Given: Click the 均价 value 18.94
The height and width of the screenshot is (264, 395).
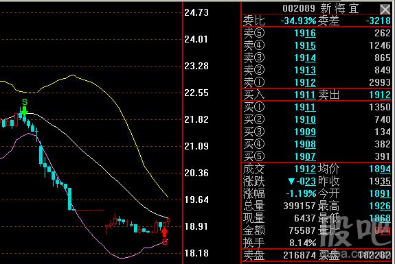Looking at the screenshot, I should pyautogui.click(x=380, y=169).
